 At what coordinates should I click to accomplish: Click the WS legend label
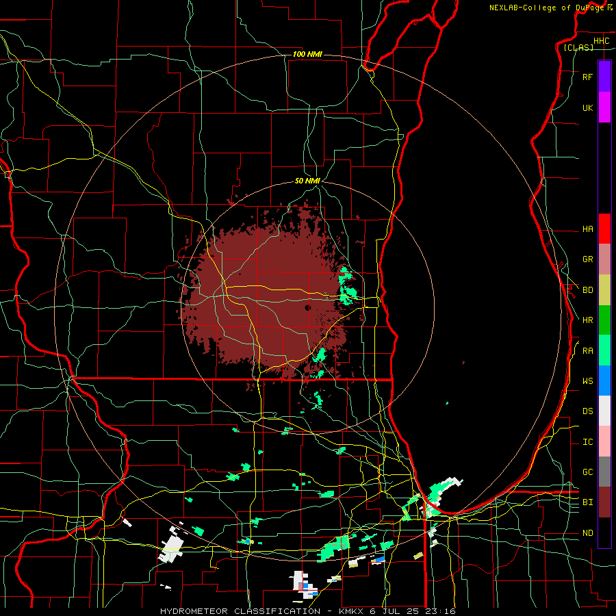pyautogui.click(x=587, y=381)
